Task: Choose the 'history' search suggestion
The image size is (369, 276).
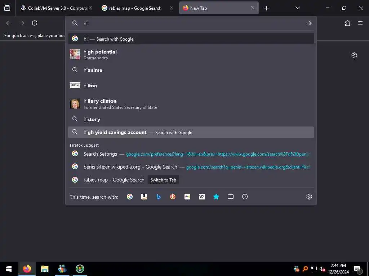Action: [x=191, y=119]
